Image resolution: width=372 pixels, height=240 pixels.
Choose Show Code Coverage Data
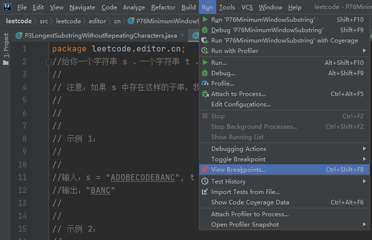[250, 202]
